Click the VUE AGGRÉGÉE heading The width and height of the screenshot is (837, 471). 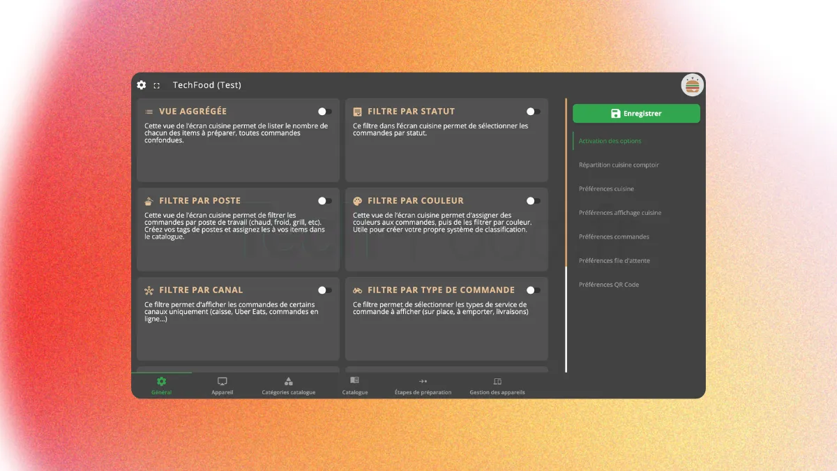193,112
